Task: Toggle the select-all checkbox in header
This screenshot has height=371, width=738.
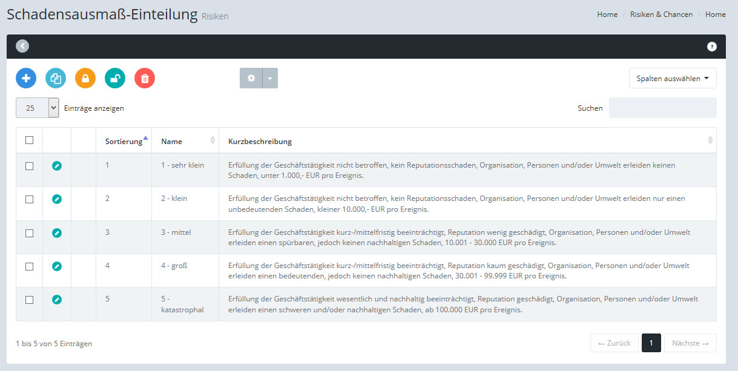Action: 29,140
